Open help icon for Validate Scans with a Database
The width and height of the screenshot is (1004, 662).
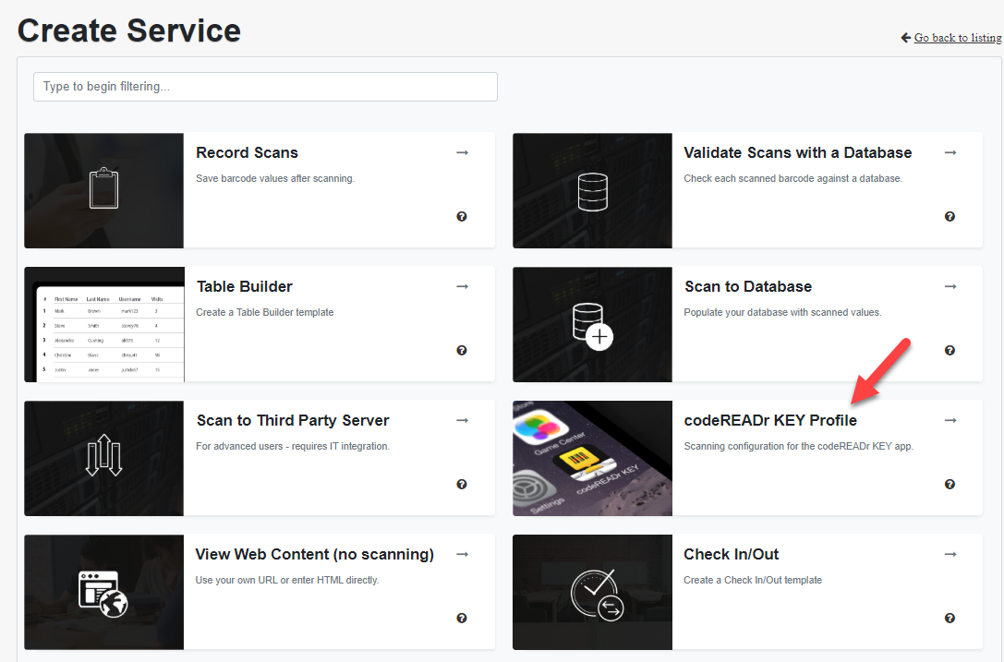pos(950,216)
